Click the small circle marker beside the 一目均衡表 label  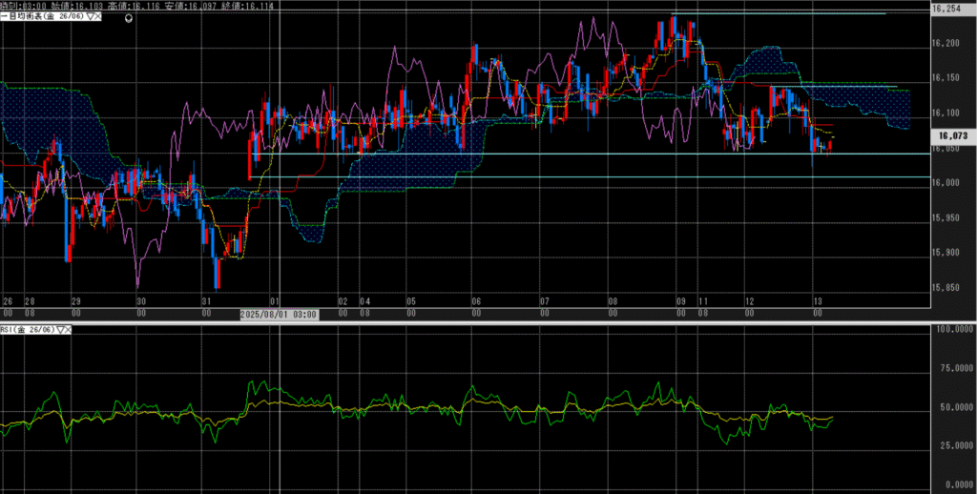(x=129, y=18)
